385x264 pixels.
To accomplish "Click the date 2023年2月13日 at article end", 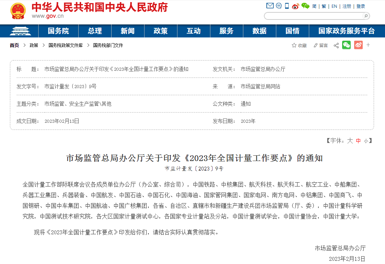I will point(347,259).
